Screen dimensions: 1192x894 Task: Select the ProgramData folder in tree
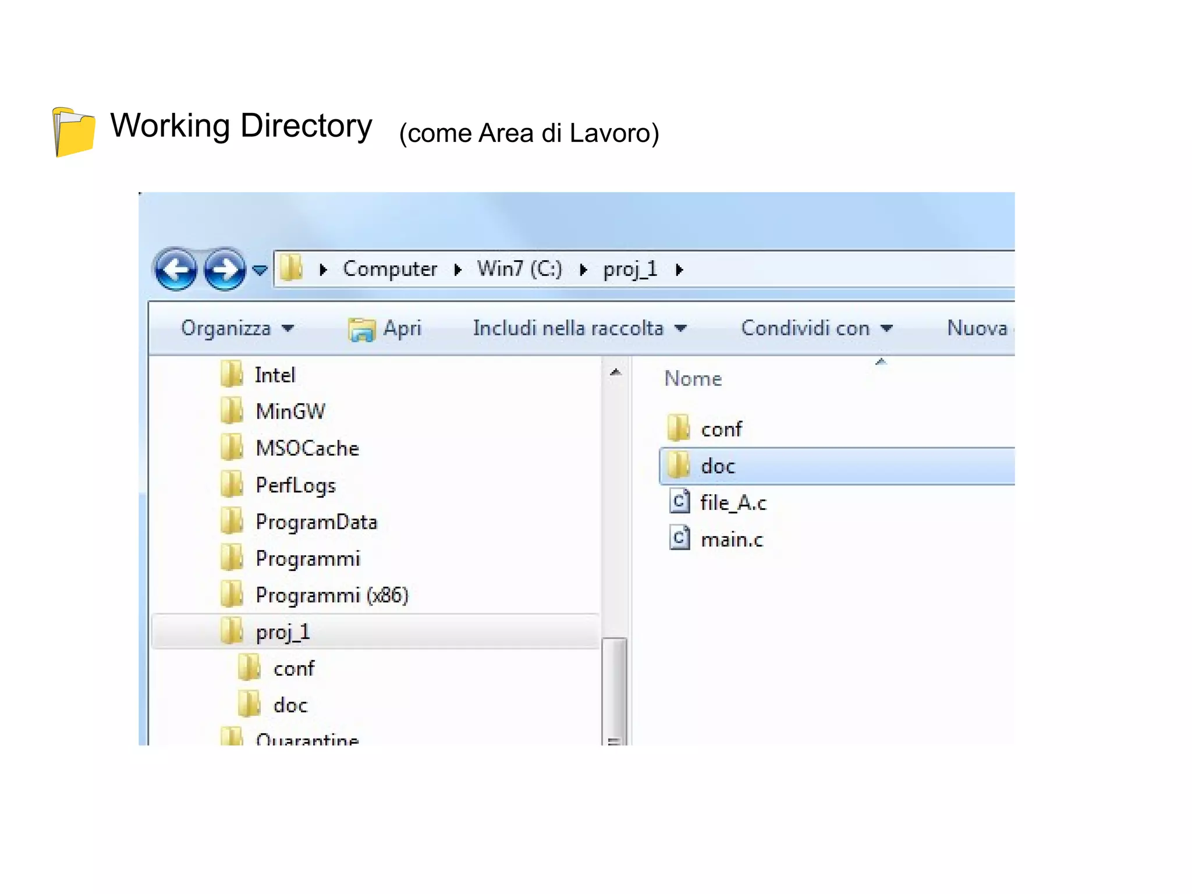[x=316, y=522]
